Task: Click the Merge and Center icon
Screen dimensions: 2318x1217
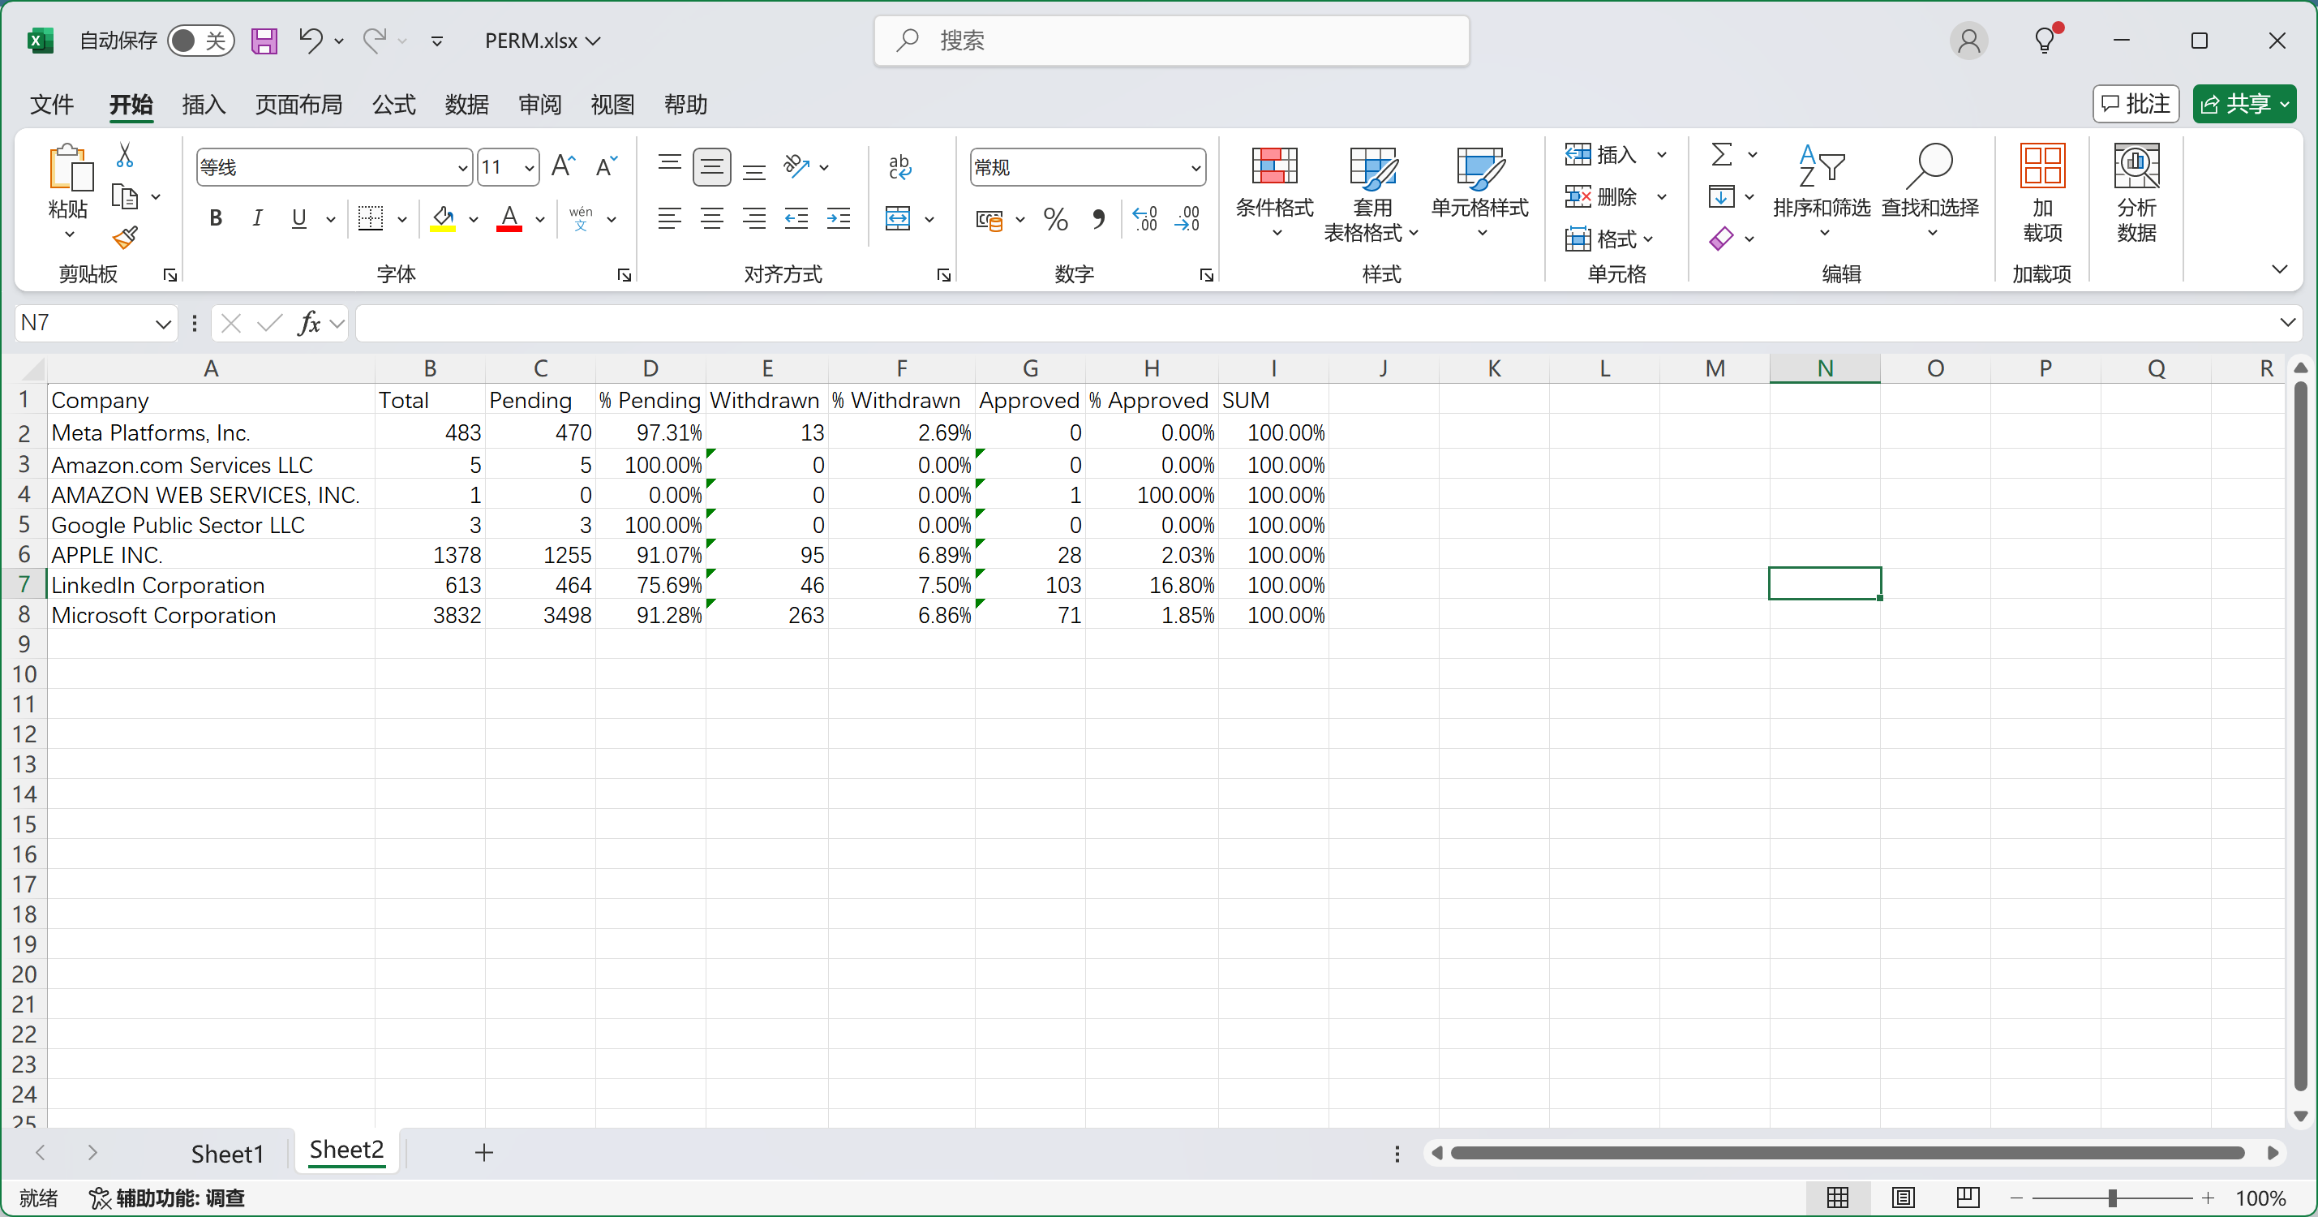Action: click(x=898, y=219)
